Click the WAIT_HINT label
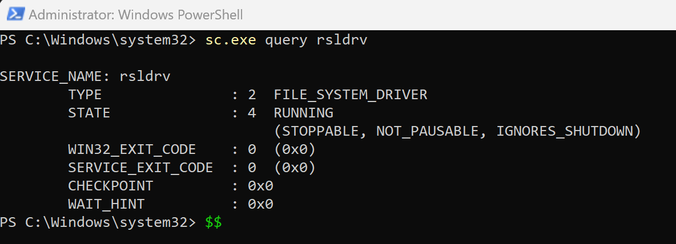This screenshot has width=676, height=244. pyautogui.click(x=106, y=204)
